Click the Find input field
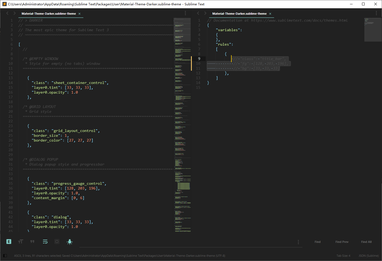Image resolution: width=382 pixels, height=261 pixels. coord(187,242)
